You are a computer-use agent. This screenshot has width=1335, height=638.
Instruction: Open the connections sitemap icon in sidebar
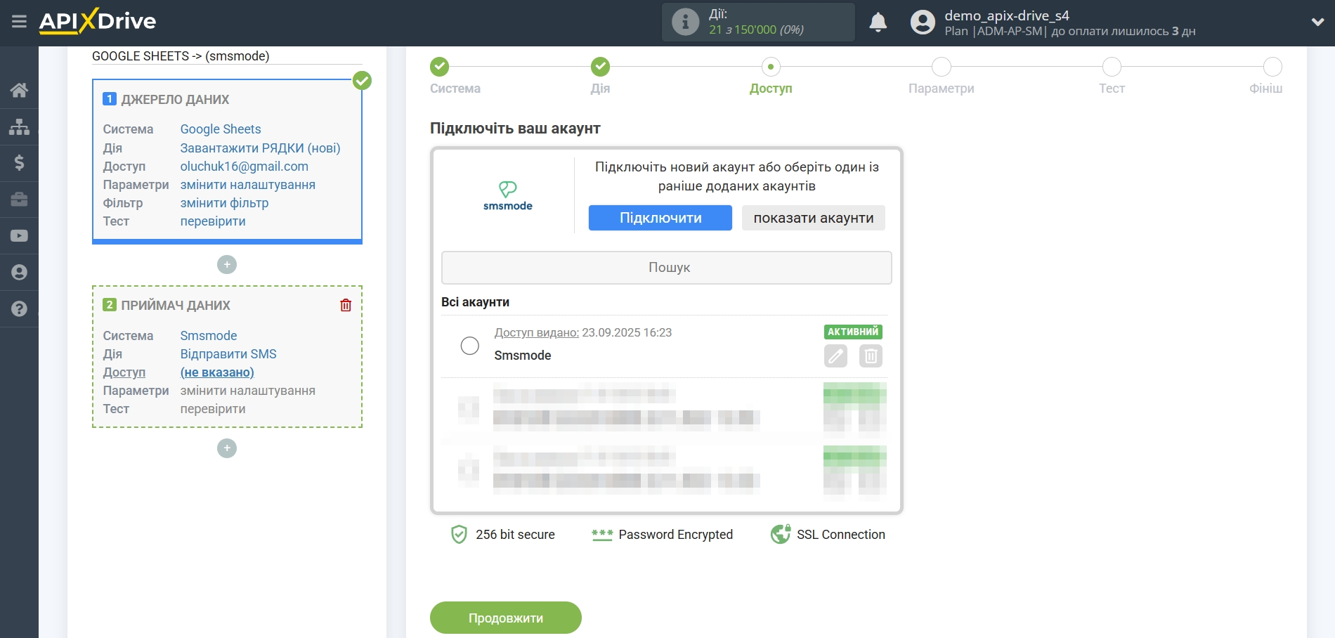(x=19, y=126)
